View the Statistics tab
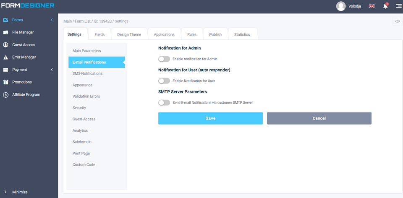The image size is (403, 198). [242, 34]
